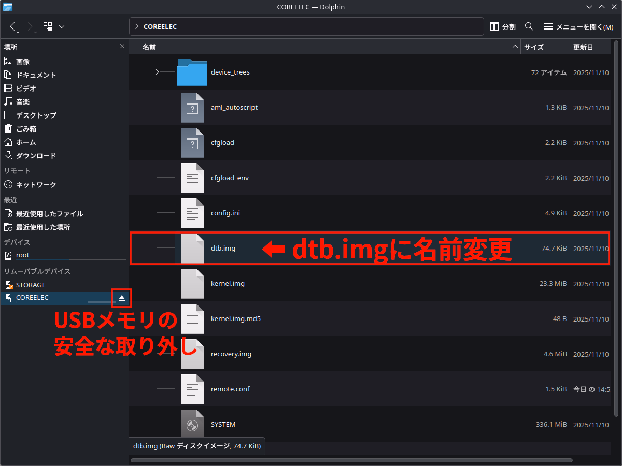The width and height of the screenshot is (622, 466).
Task: Open ビデオ in places panel
Action: tap(26, 89)
